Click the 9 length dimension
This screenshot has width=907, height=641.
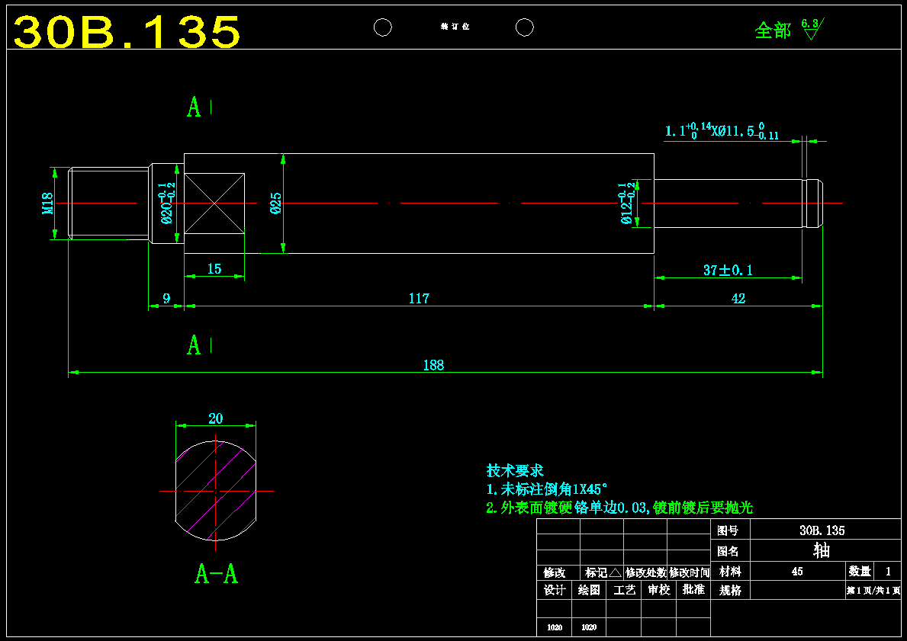[x=166, y=298]
